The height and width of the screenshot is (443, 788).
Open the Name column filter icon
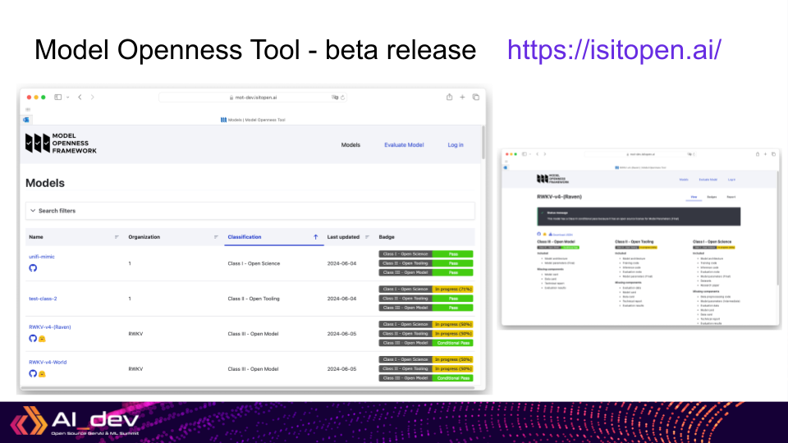[x=117, y=237]
